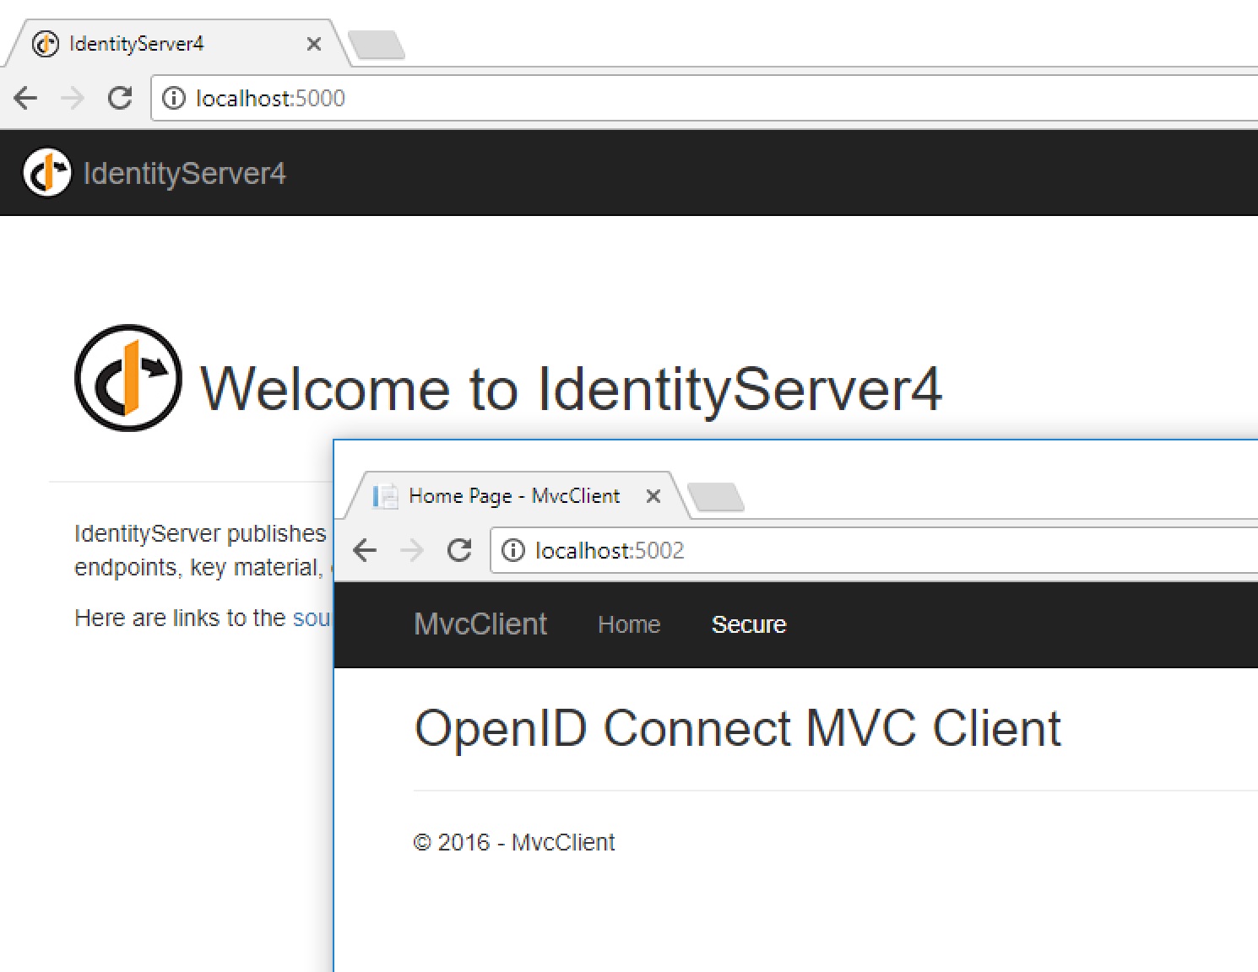
Task: Click IdentityServer4 navbar logo icon
Action: click(x=47, y=173)
